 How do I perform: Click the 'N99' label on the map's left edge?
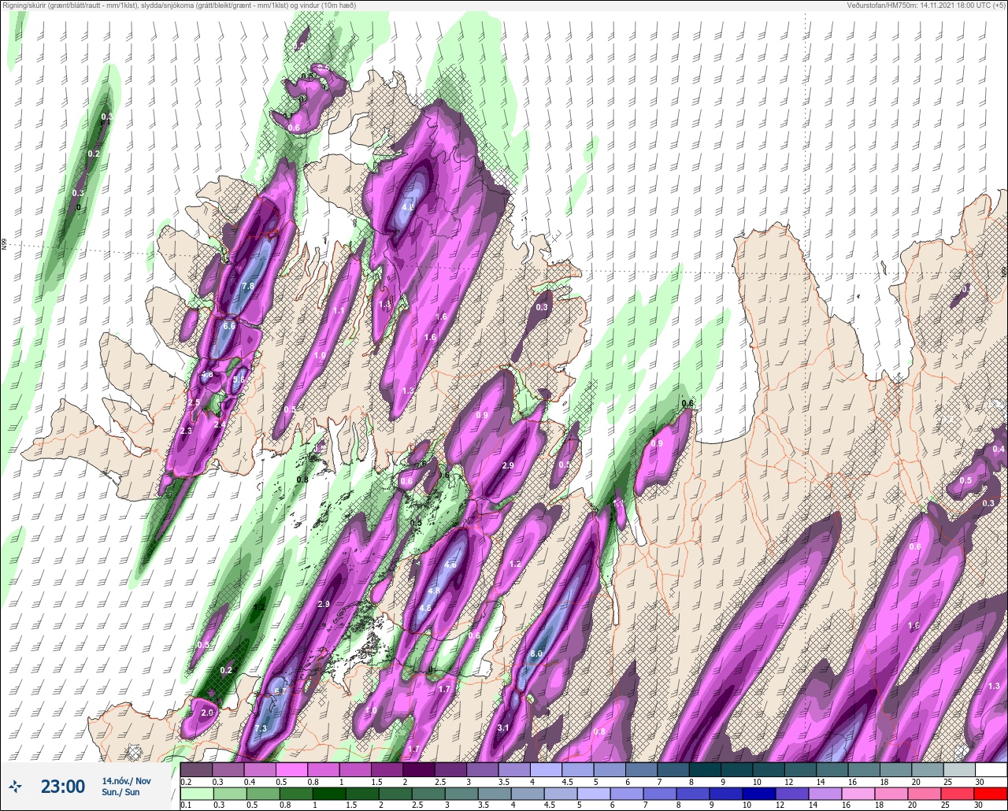pyautogui.click(x=4, y=244)
